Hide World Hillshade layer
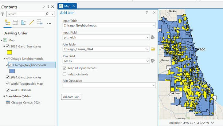 click(8, 90)
